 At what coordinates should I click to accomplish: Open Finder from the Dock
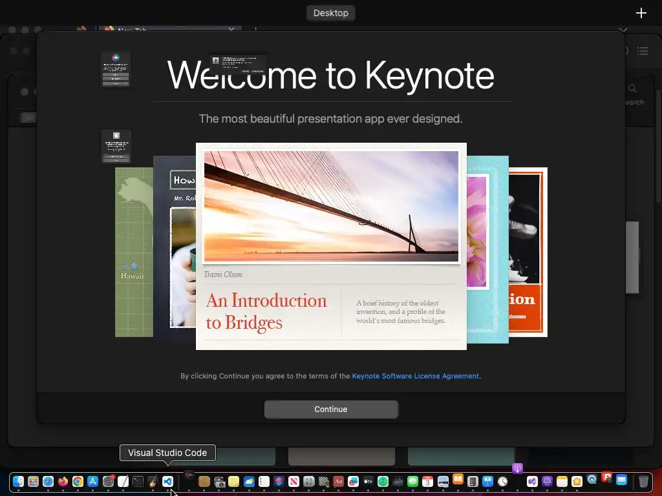tap(18, 481)
